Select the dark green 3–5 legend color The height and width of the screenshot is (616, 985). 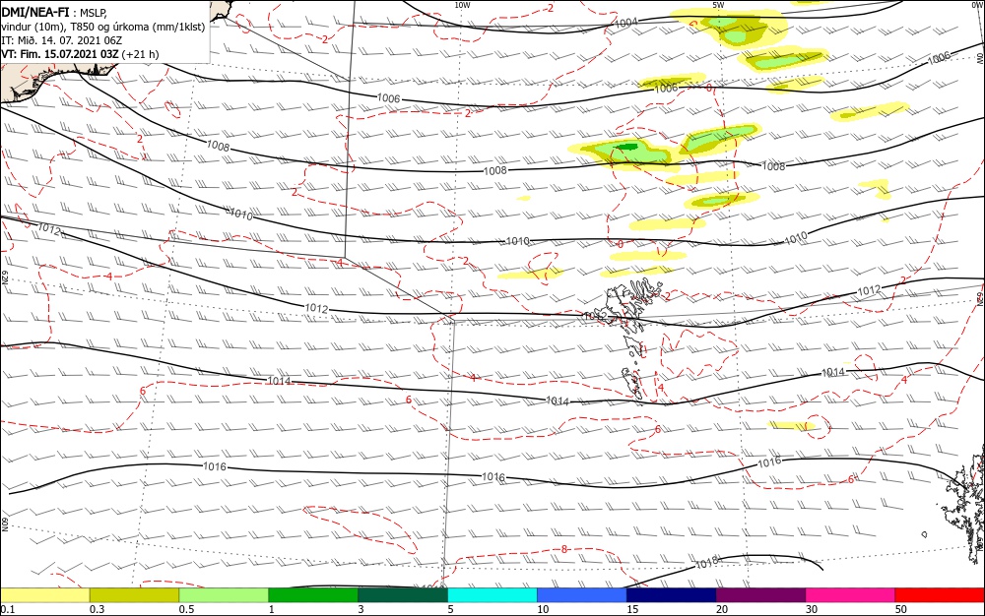click(x=403, y=595)
